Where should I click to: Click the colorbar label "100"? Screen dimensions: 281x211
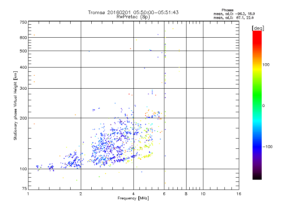(266, 65)
